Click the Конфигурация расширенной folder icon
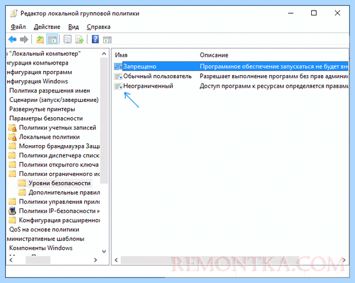The image size is (355, 283). tap(12, 220)
